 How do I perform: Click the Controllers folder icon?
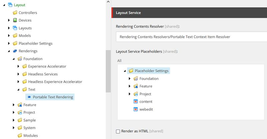click(15, 13)
